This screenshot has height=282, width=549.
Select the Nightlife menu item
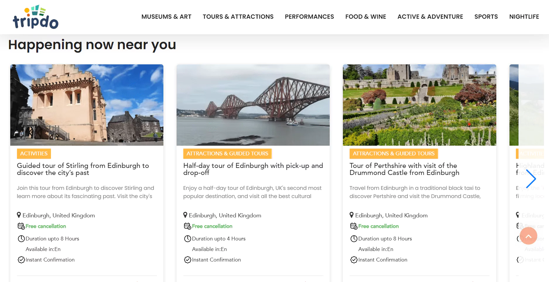(524, 17)
